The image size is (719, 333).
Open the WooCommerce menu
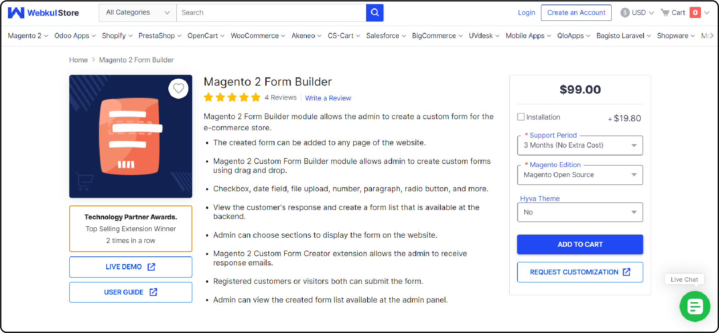[x=258, y=36]
